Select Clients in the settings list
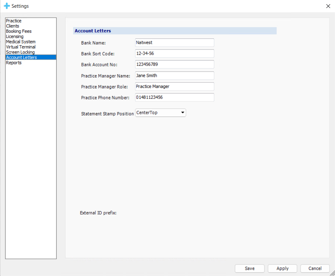The image size is (335, 276). (13, 26)
